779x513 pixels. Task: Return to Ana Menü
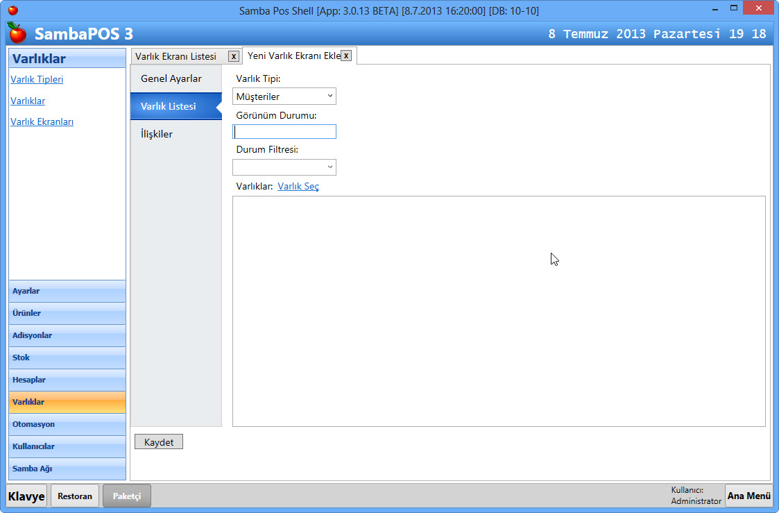coord(748,496)
